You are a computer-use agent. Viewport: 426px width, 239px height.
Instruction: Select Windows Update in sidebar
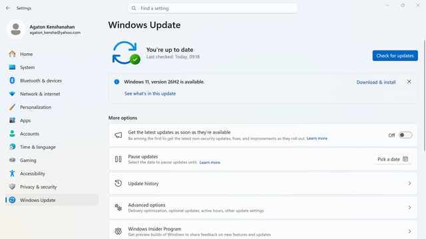pos(52,200)
